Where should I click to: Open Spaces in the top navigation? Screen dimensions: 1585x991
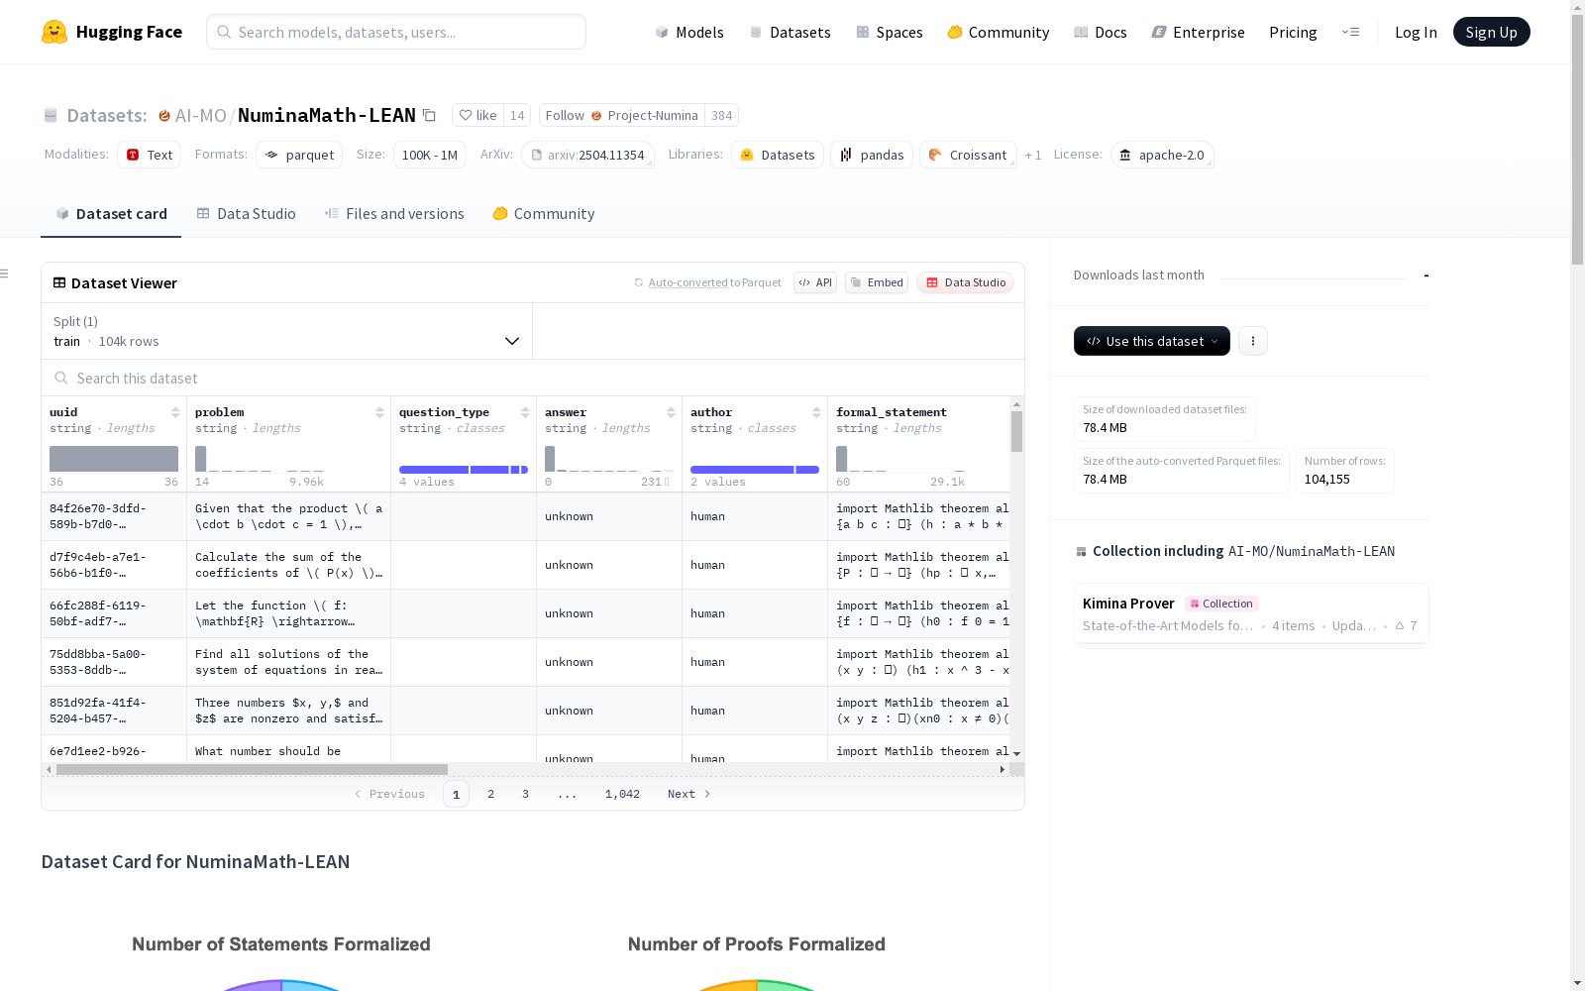pyautogui.click(x=890, y=32)
